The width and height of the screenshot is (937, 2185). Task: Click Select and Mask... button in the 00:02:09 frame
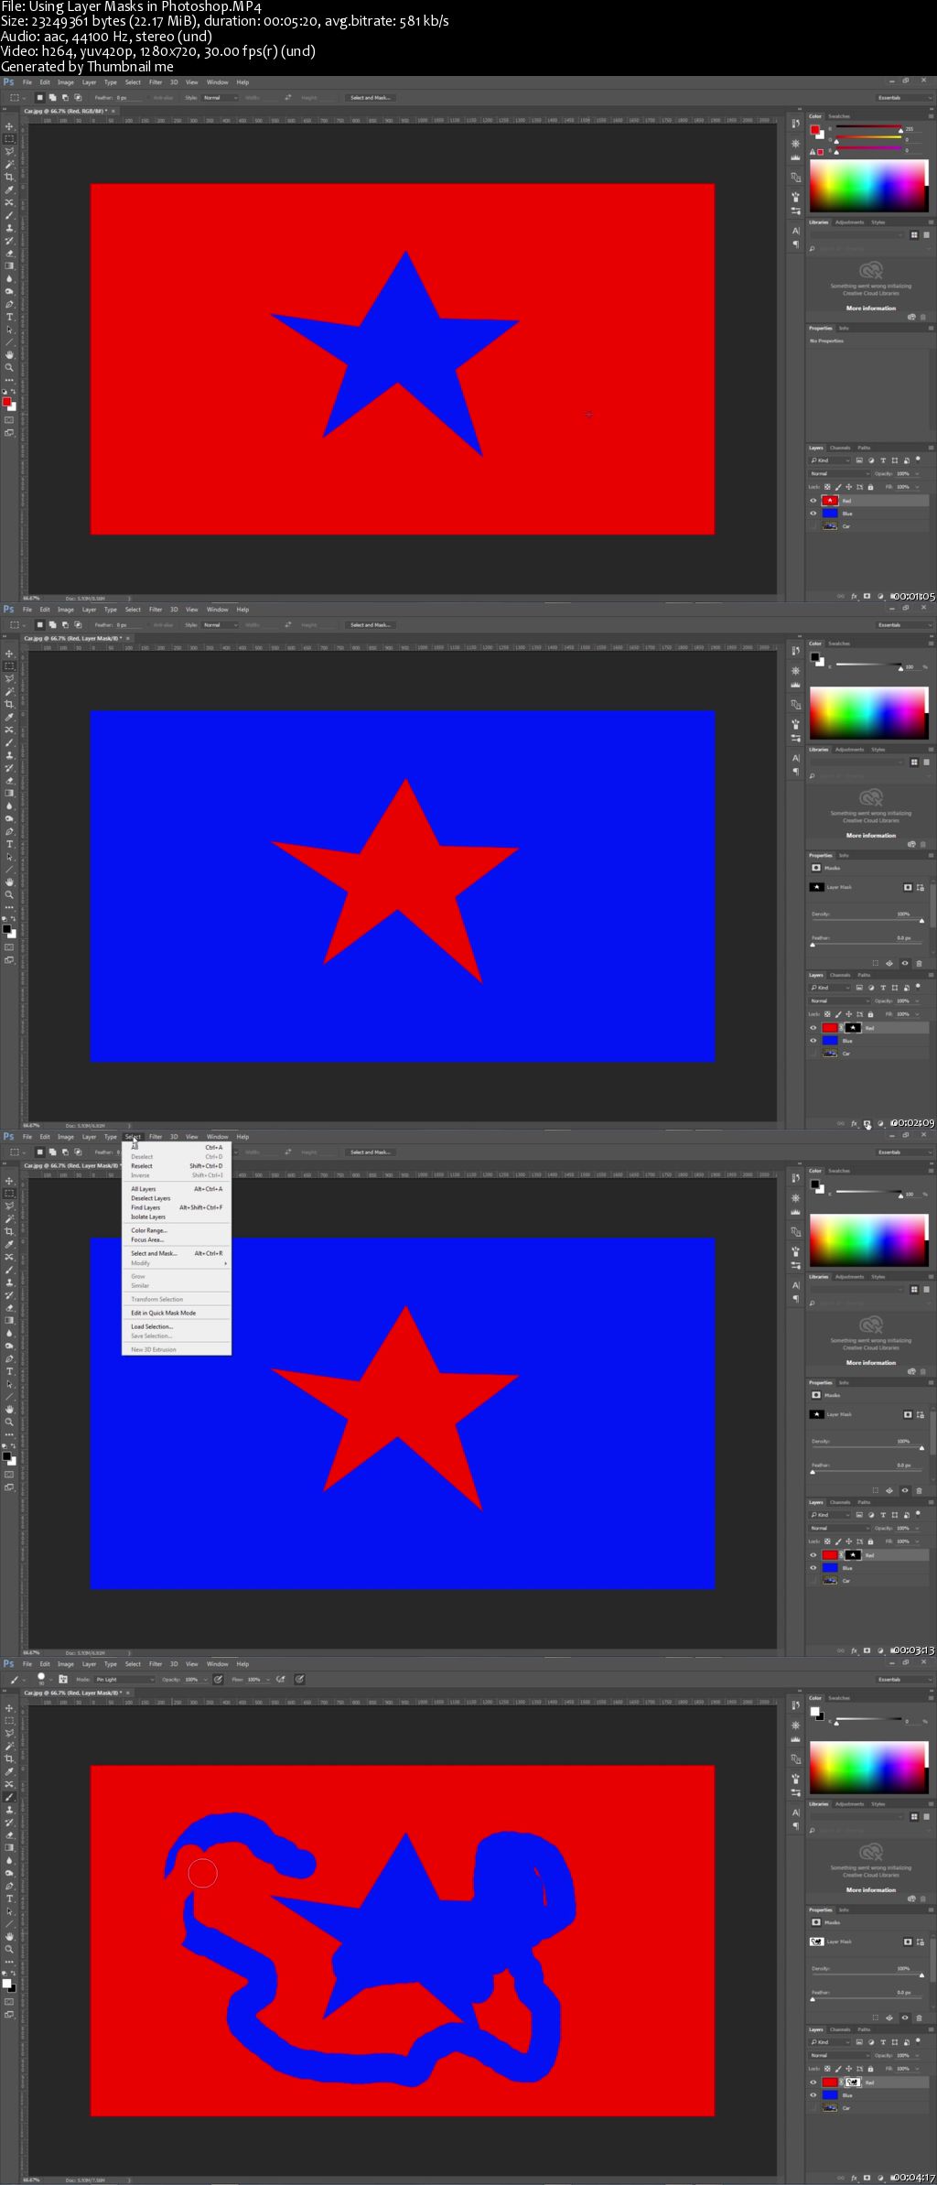370,625
